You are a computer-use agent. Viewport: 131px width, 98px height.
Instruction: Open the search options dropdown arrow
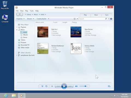108,19
